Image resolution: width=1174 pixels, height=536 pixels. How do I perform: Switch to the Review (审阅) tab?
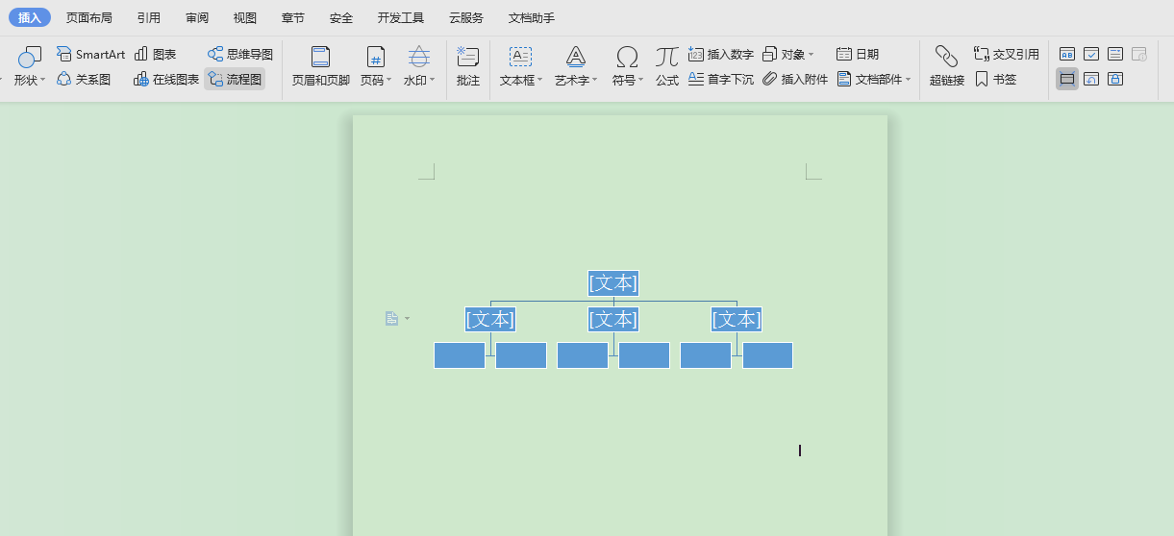(197, 18)
